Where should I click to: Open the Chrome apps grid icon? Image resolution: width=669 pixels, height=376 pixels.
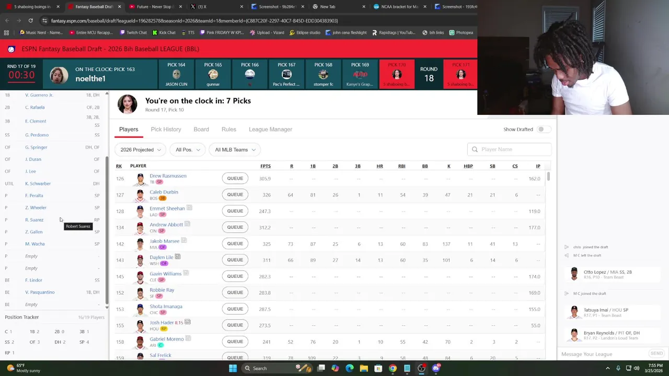6,32
